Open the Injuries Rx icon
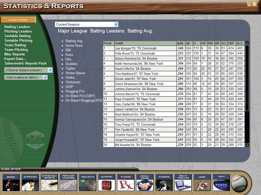 pos(126,182)
